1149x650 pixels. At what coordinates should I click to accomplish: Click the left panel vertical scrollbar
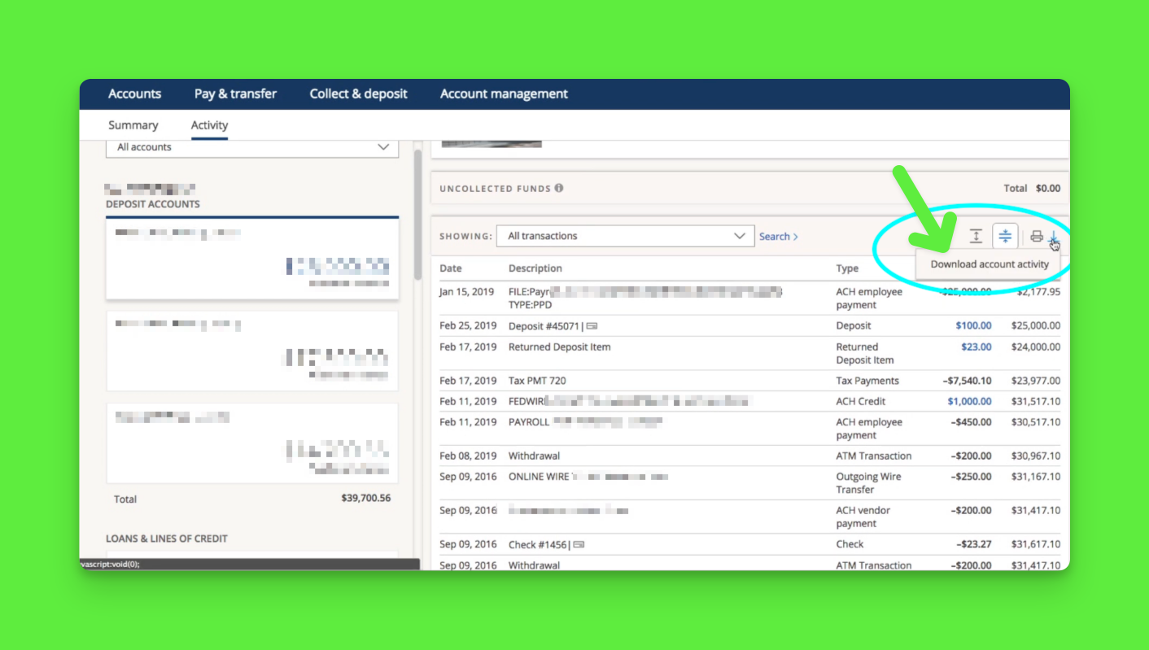click(x=417, y=216)
